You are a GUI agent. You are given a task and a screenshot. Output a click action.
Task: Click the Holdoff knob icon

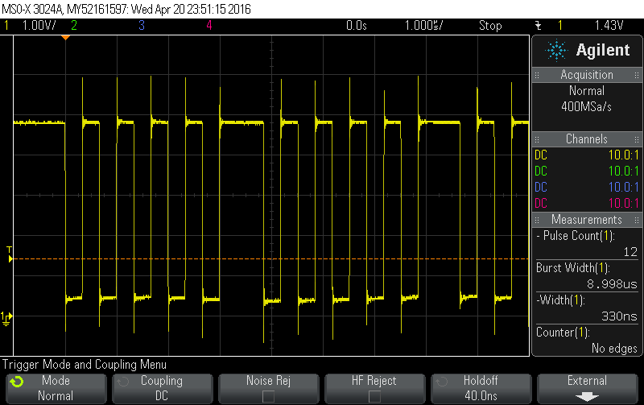pyautogui.click(x=441, y=381)
